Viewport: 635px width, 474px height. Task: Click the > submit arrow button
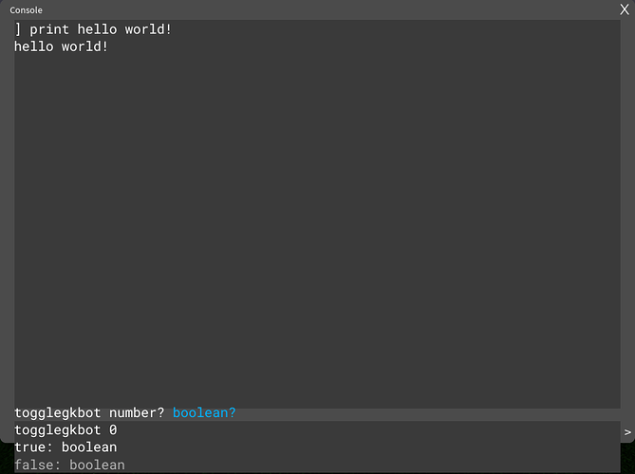626,432
